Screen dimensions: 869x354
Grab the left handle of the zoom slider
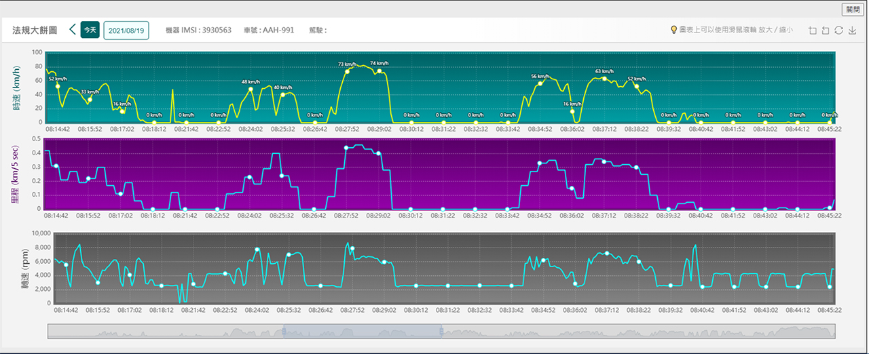[284, 331]
